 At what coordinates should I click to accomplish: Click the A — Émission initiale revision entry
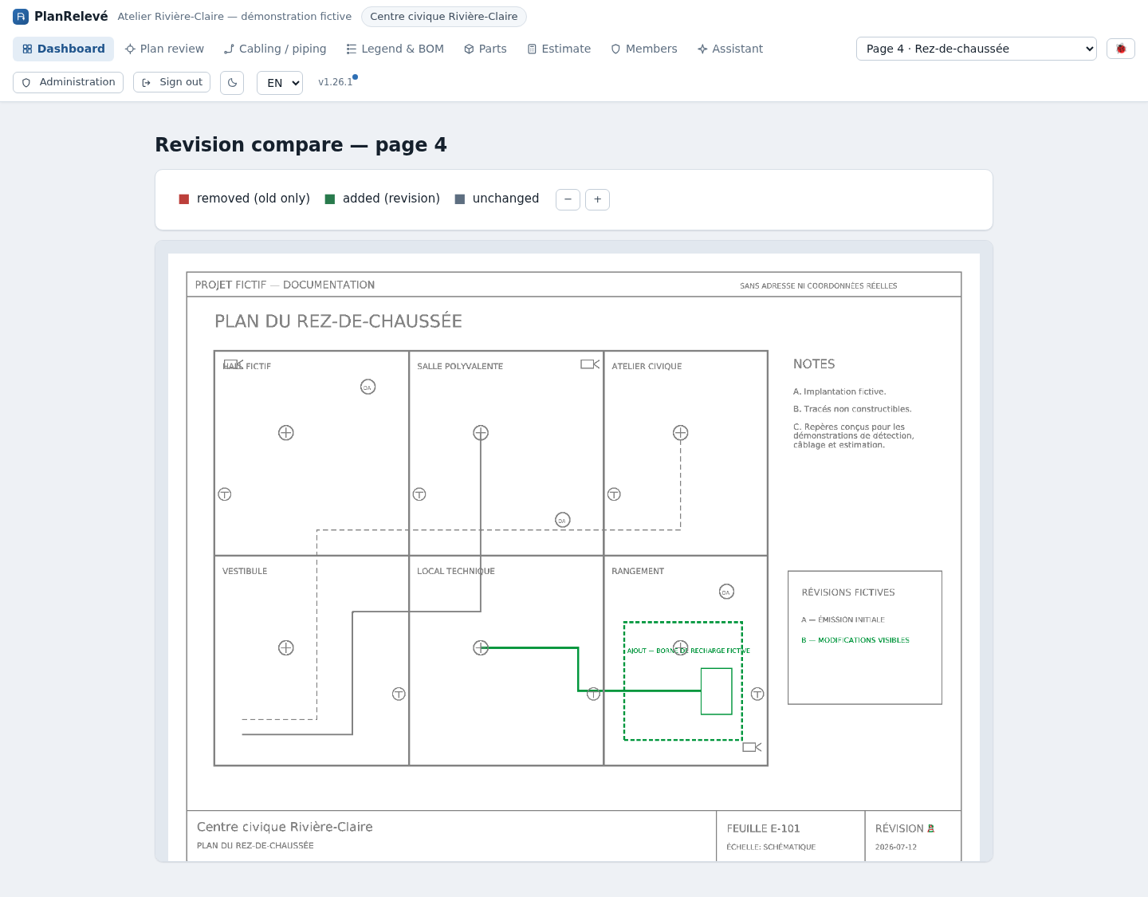point(843,620)
